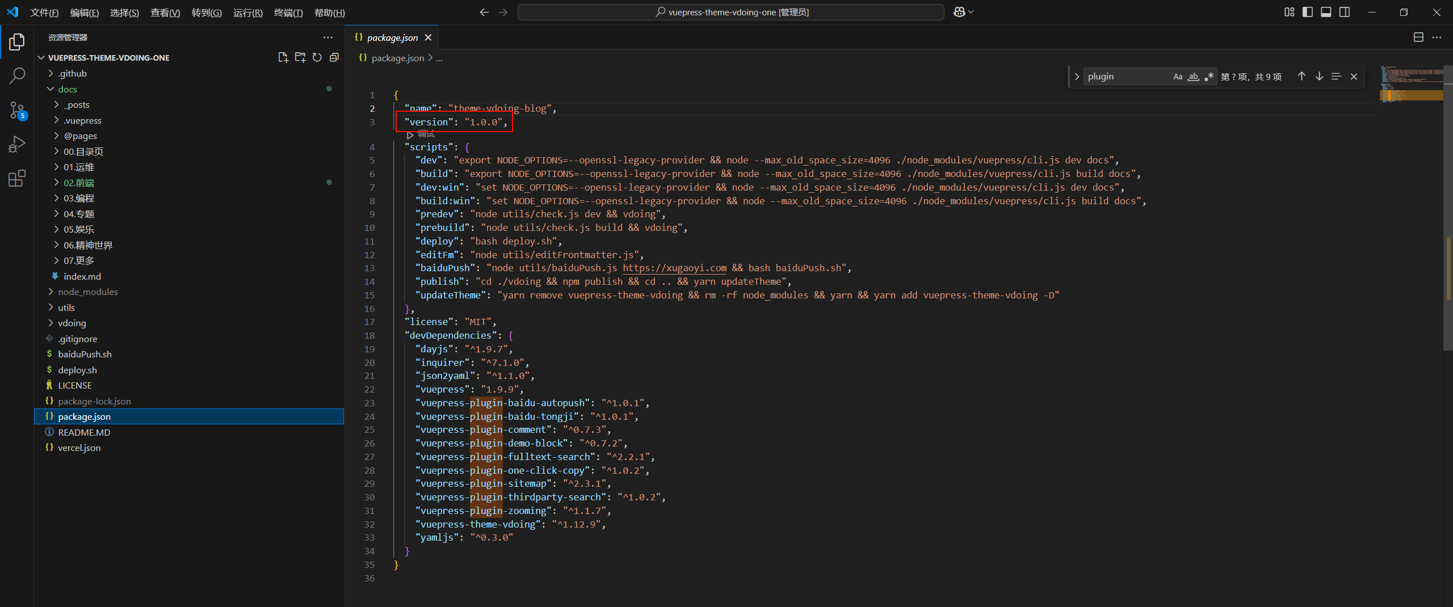The height and width of the screenshot is (607, 1453).
Task: Click the minimap code overview
Action: point(1411,84)
